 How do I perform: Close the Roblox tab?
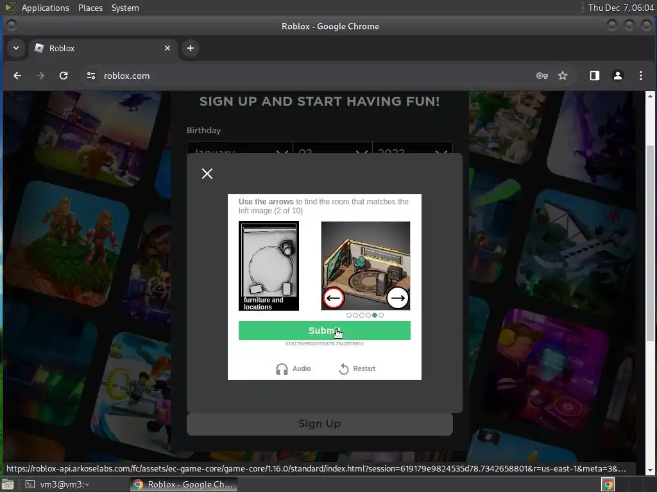click(167, 48)
